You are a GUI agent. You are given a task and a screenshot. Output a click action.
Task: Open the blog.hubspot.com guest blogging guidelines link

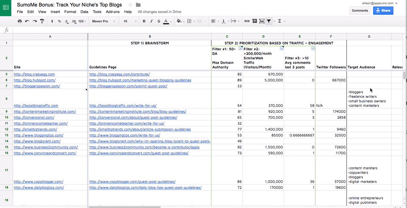[140, 80]
